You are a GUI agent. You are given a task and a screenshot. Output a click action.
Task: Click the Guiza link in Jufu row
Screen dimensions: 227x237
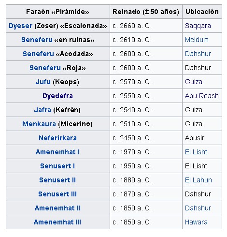[194, 82]
